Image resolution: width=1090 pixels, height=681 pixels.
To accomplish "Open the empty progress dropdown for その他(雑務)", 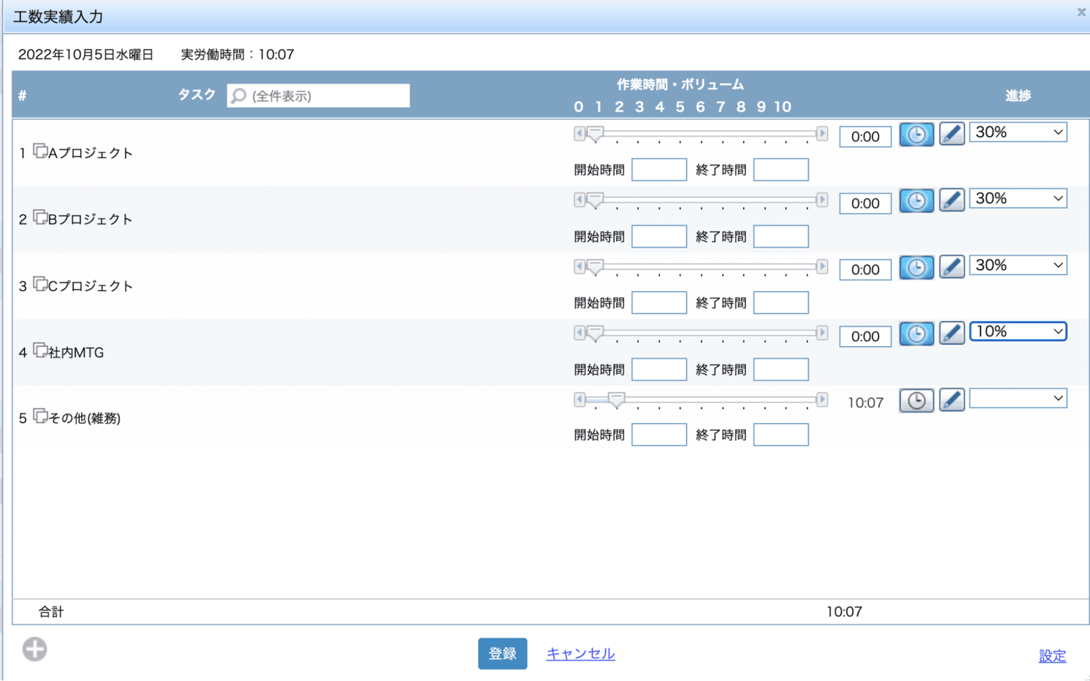I will click(1017, 398).
